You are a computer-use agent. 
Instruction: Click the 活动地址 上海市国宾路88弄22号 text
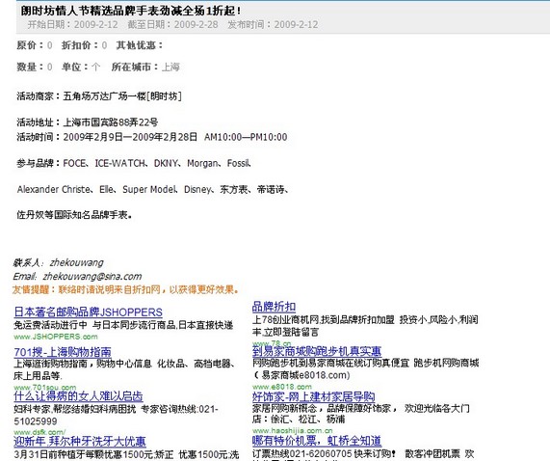88,122
